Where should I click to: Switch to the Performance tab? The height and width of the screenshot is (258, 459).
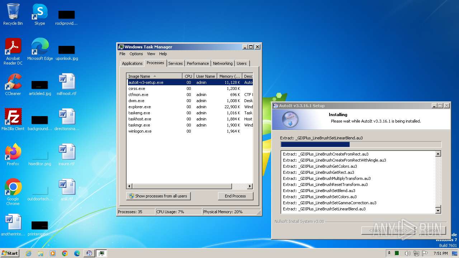(198, 63)
